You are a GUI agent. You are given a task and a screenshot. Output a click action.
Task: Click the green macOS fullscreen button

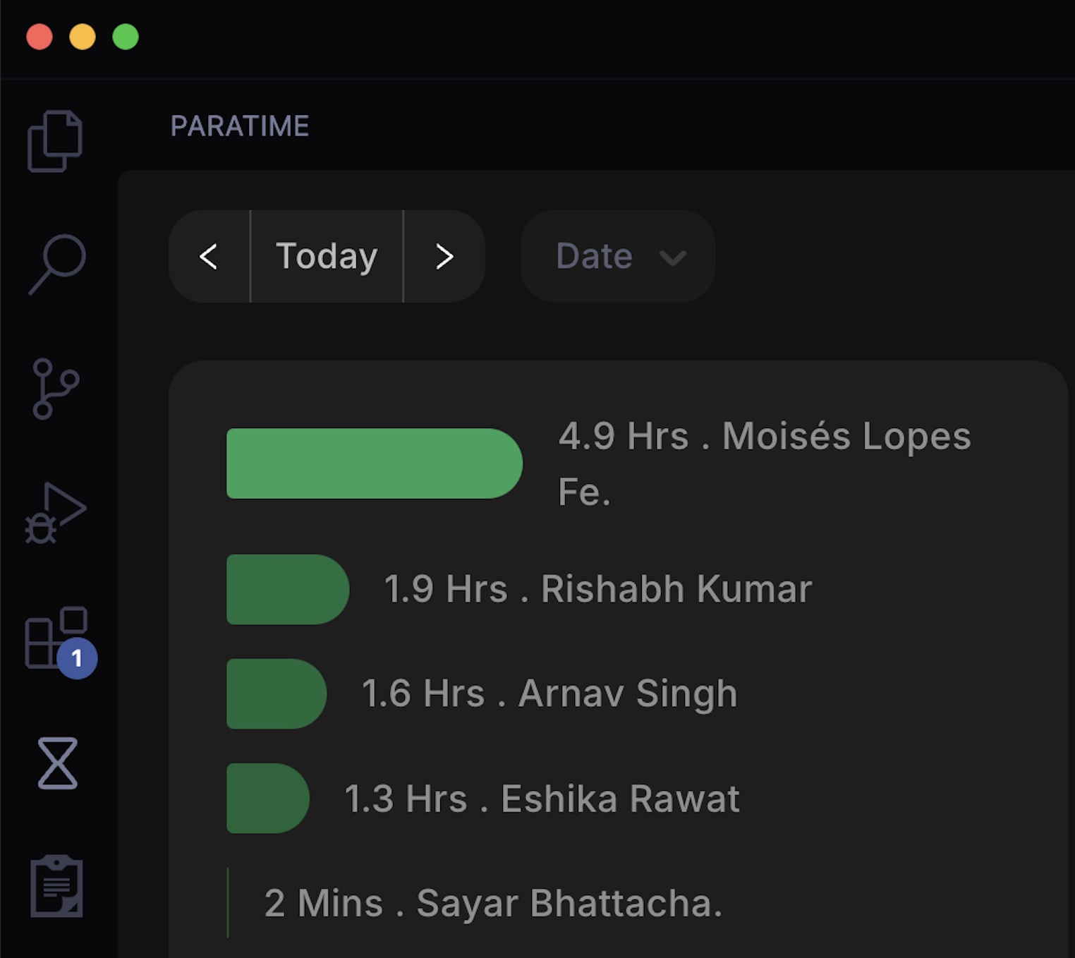point(126,37)
